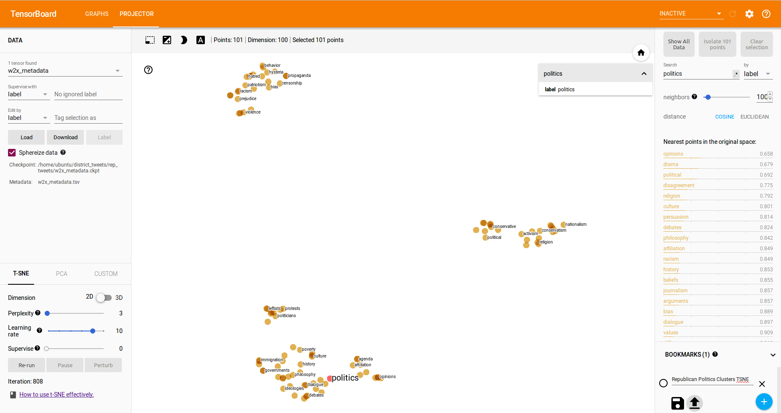781x413 pixels.
Task: Adjust Perplexity slider handle
Action: pos(48,313)
